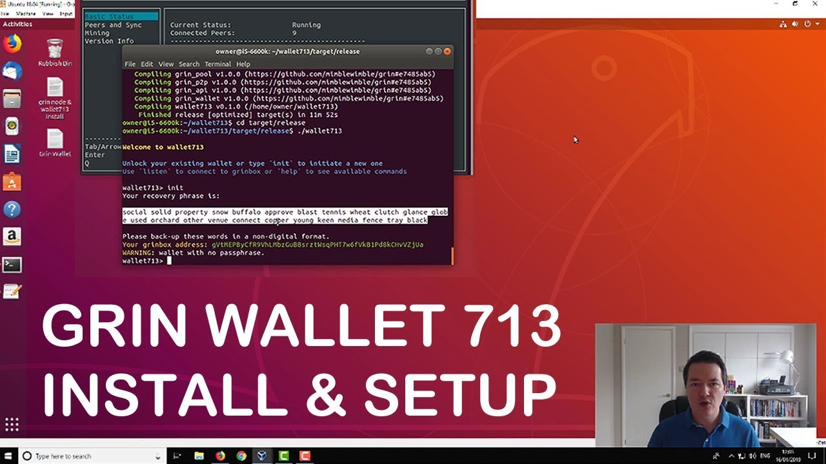Click the Windows Start button
The image size is (826, 464).
pos(8,456)
